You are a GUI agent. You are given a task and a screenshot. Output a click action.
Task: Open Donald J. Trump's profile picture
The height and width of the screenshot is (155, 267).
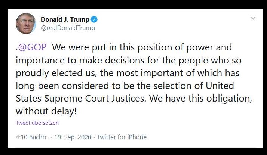(26, 24)
